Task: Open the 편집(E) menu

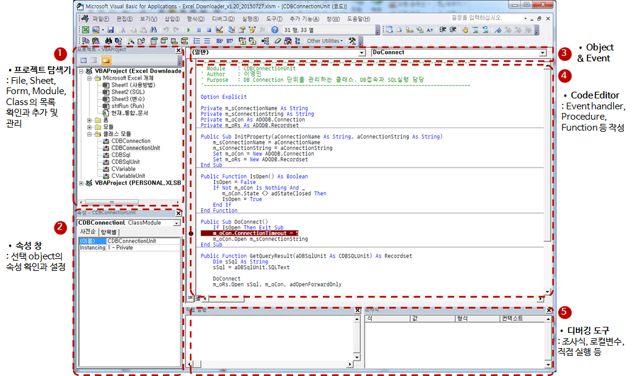Action: (x=124, y=19)
